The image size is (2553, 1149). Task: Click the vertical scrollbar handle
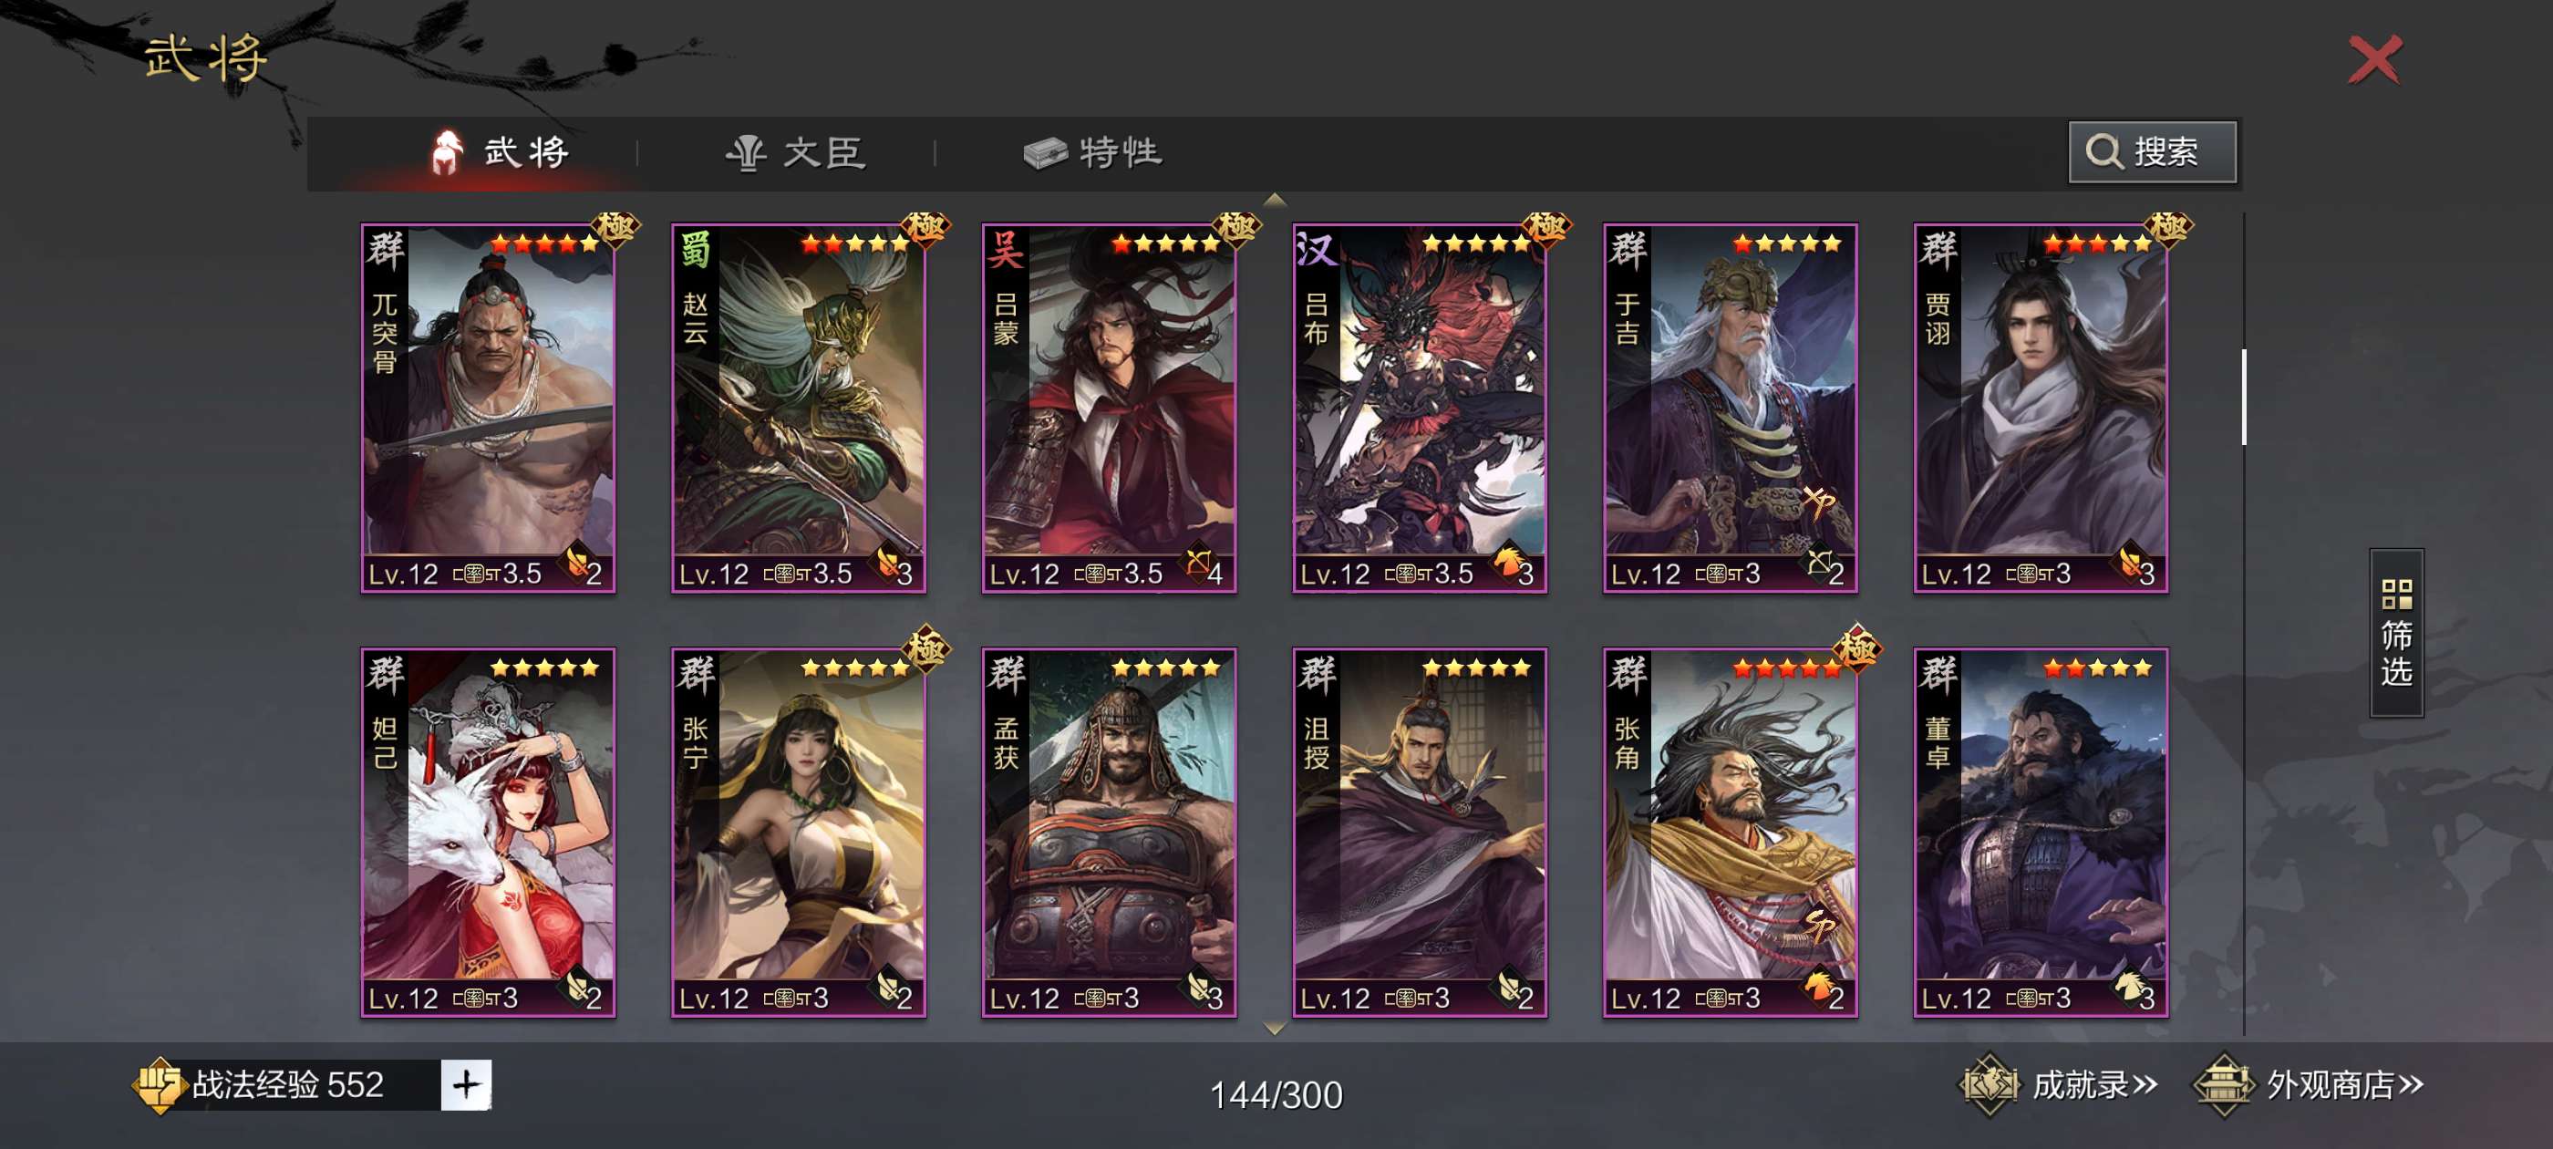(2244, 397)
